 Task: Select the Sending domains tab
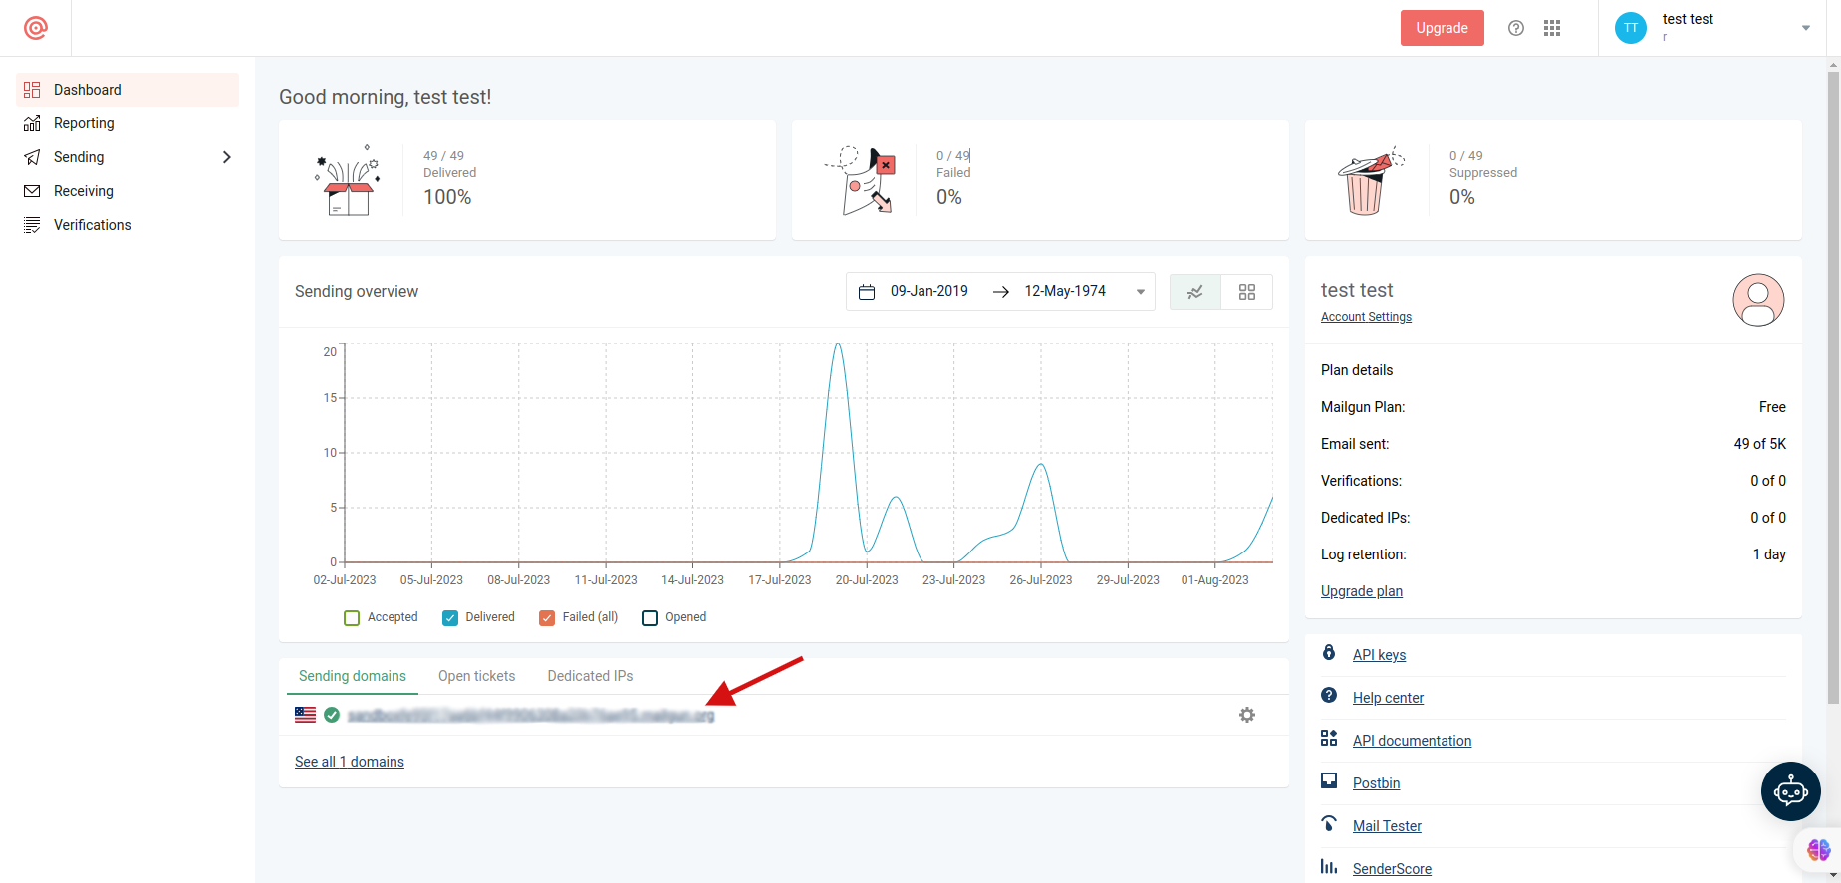click(353, 676)
